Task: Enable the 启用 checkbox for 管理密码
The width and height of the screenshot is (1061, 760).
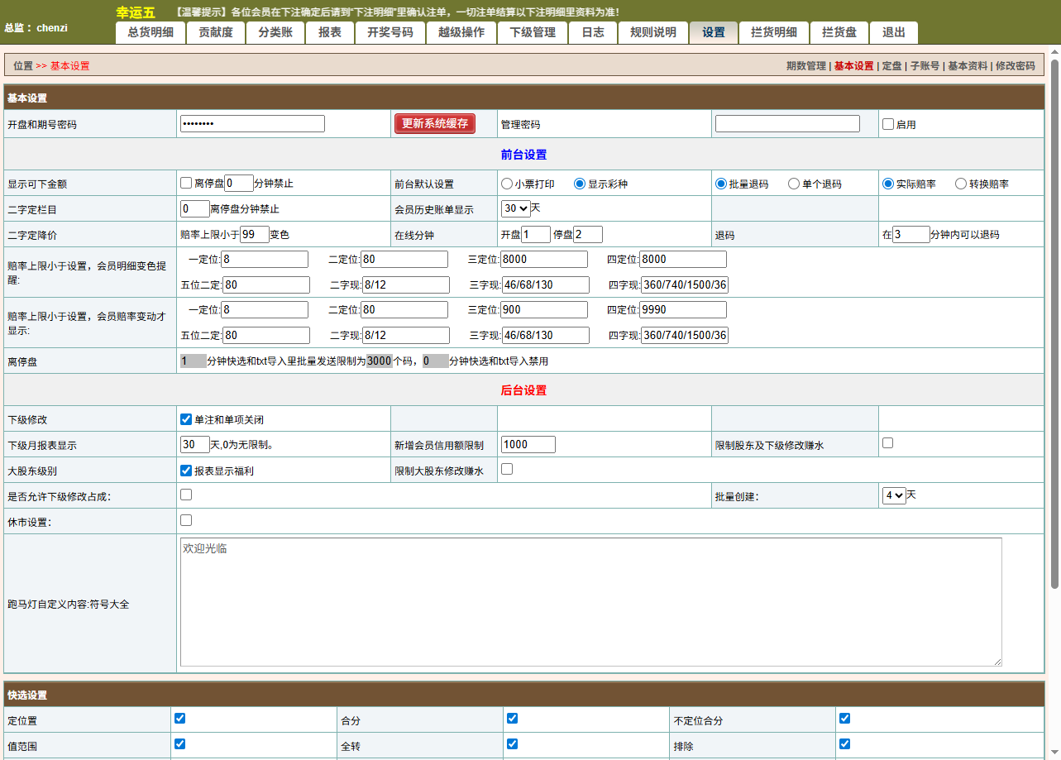Action: pyautogui.click(x=888, y=125)
